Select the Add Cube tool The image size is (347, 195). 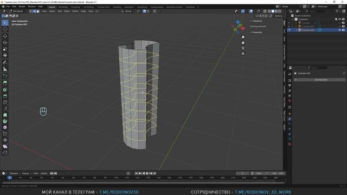click(x=5, y=76)
